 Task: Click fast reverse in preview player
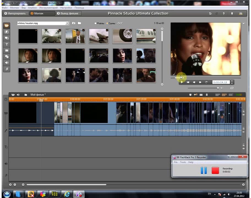pos(194,82)
